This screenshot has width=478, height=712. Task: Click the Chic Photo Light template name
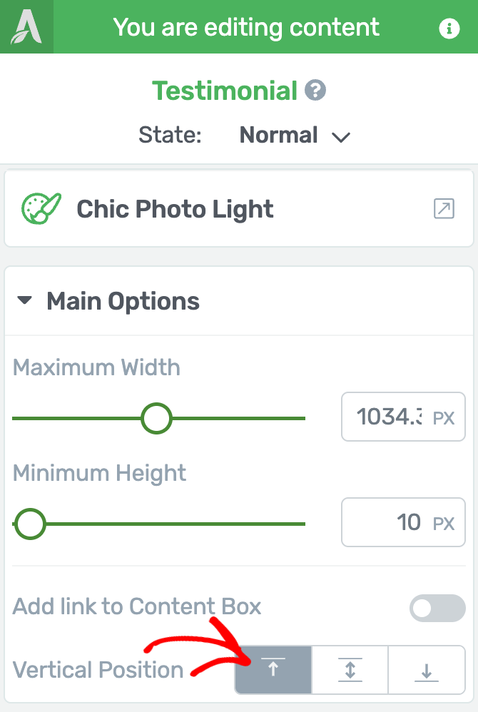(x=175, y=209)
